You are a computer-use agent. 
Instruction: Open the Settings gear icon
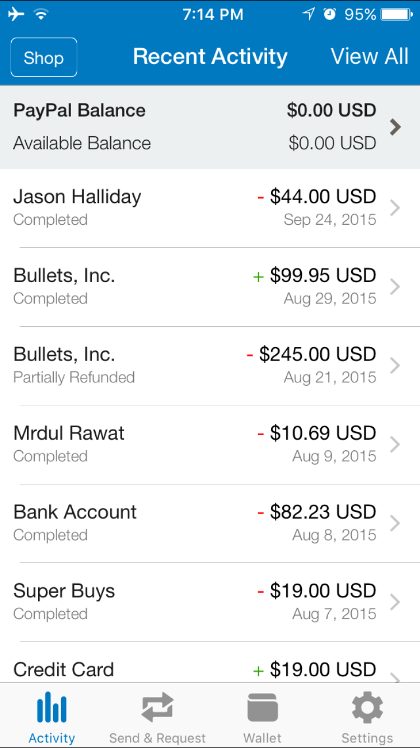point(367,708)
